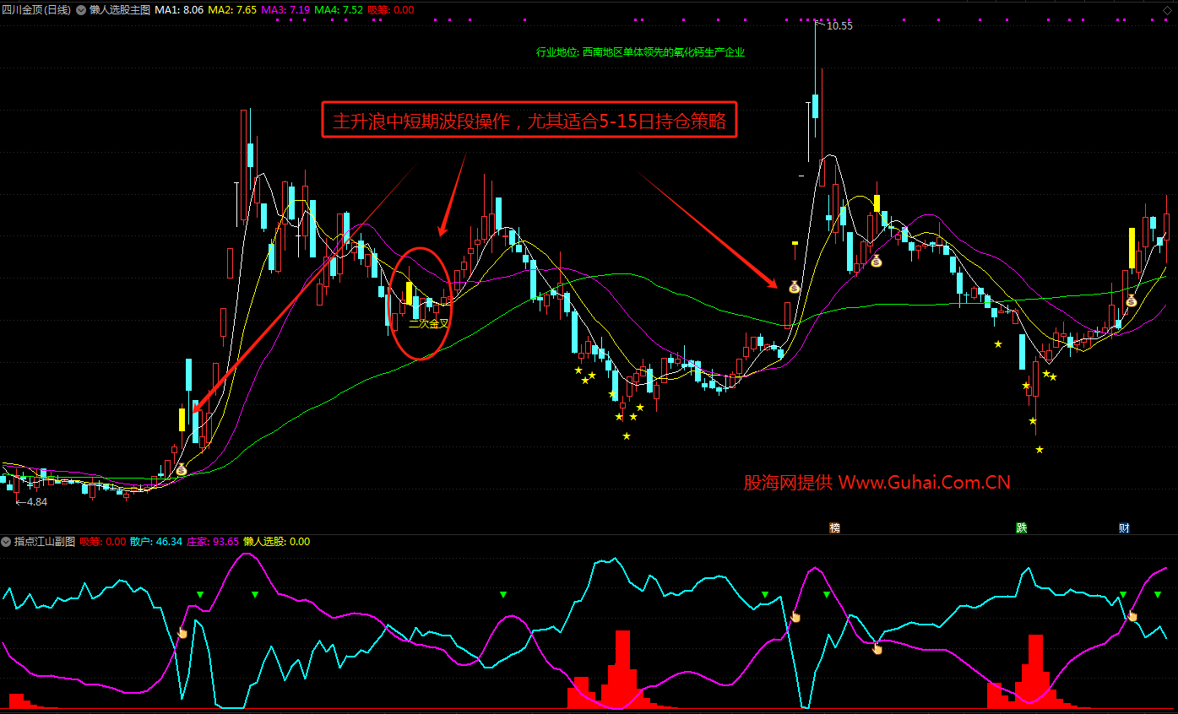The image size is (1178, 714).
Task: Click the 二次金叉 chart label
Action: point(428,322)
